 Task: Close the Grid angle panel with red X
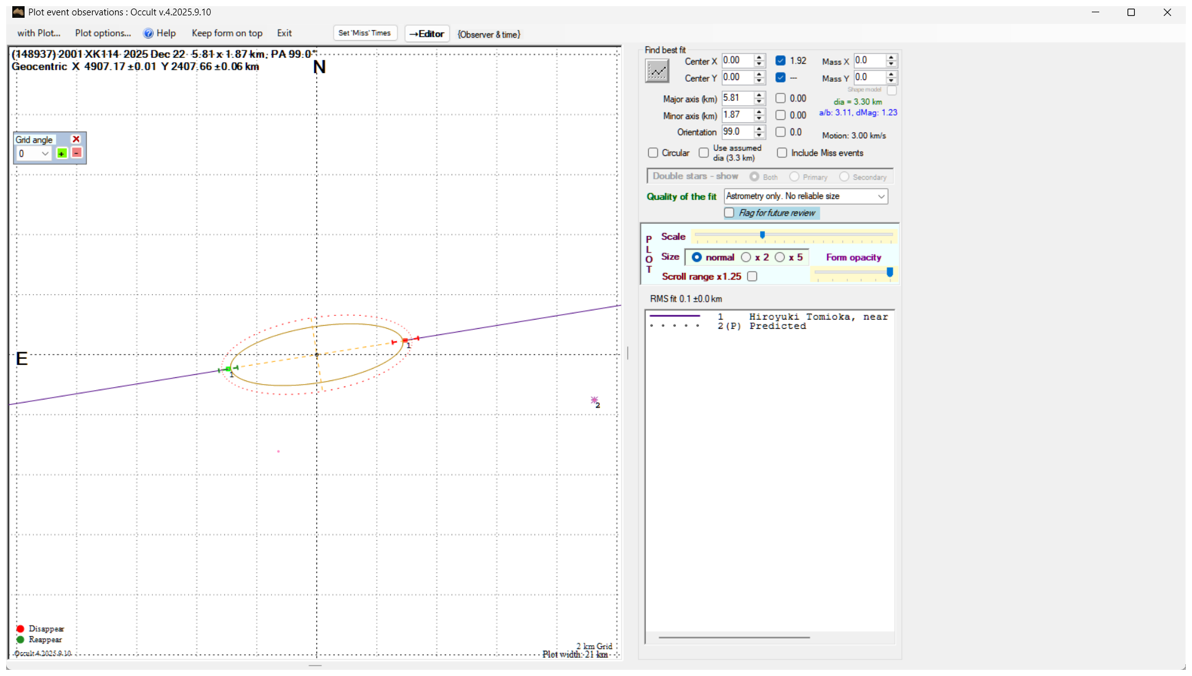76,140
